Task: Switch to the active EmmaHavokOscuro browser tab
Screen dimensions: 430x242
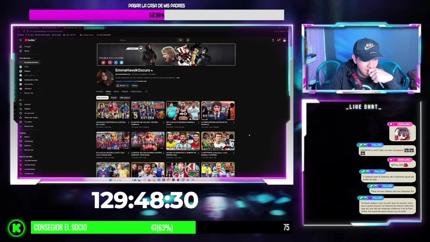Action: tap(94, 28)
